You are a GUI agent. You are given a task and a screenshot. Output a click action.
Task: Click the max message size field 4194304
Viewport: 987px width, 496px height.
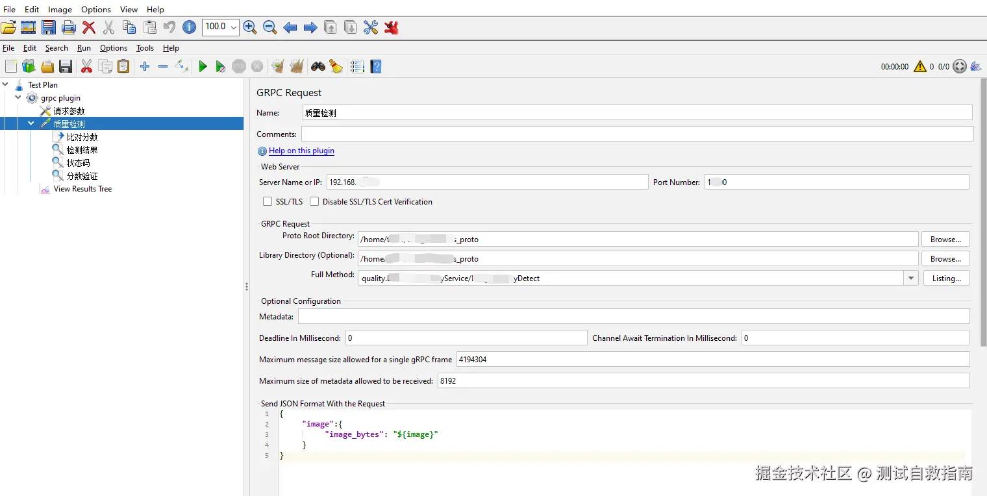click(x=713, y=359)
